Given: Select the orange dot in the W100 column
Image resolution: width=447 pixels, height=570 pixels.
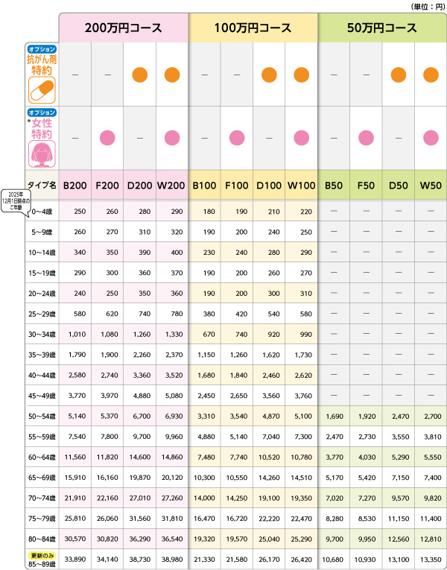Looking at the screenshot, I should click(x=302, y=75).
